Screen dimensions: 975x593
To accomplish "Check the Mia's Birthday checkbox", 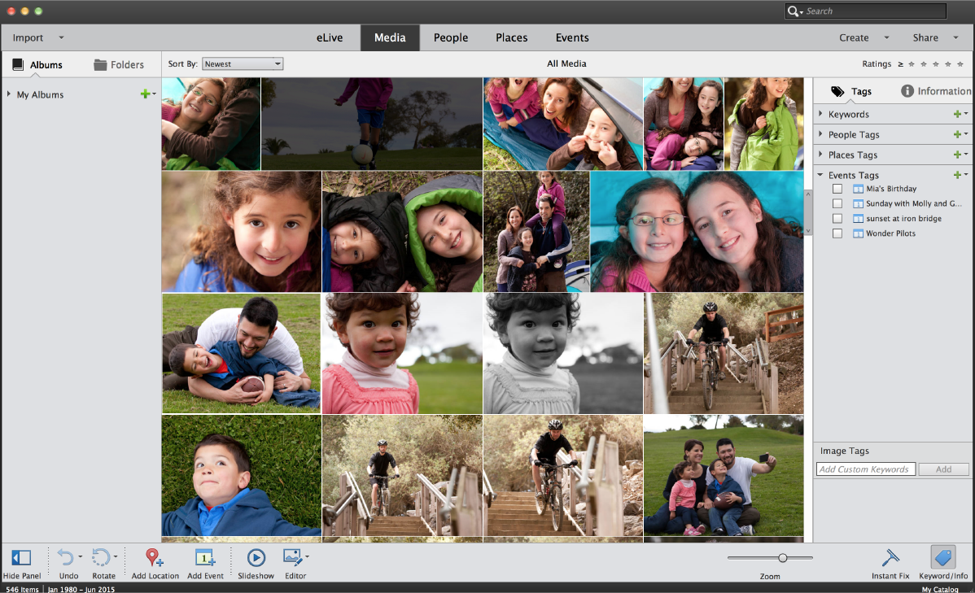I will point(837,189).
